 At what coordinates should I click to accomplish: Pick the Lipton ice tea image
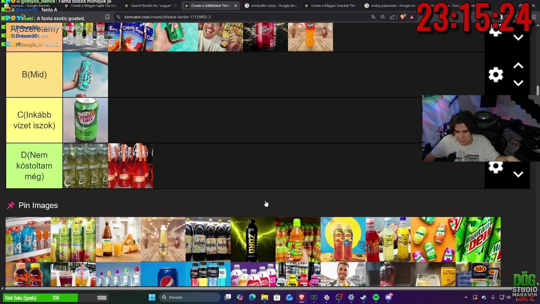343,239
